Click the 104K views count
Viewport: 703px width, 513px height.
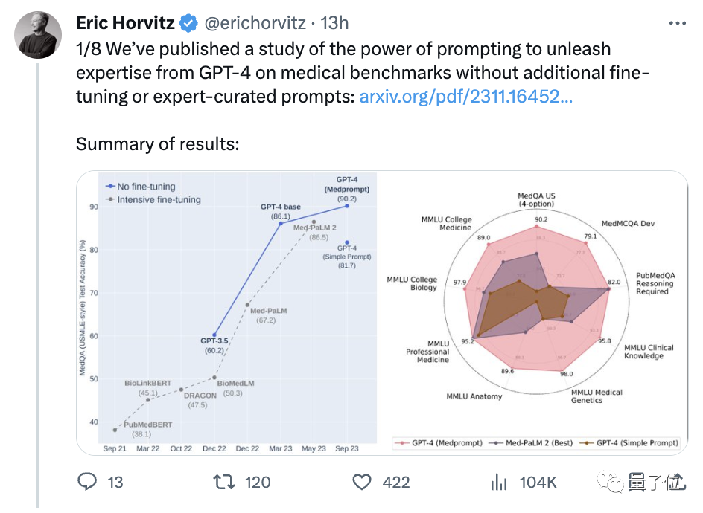pyautogui.click(x=538, y=483)
